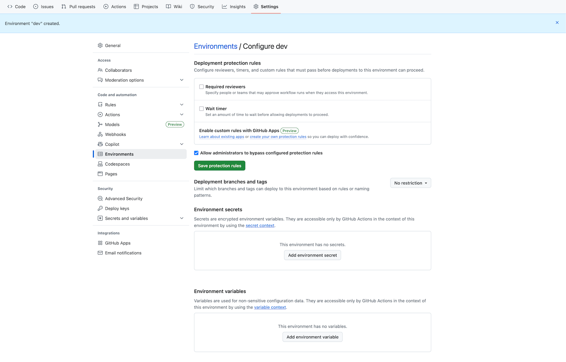Click the Copilot icon in sidebar

pos(100,144)
